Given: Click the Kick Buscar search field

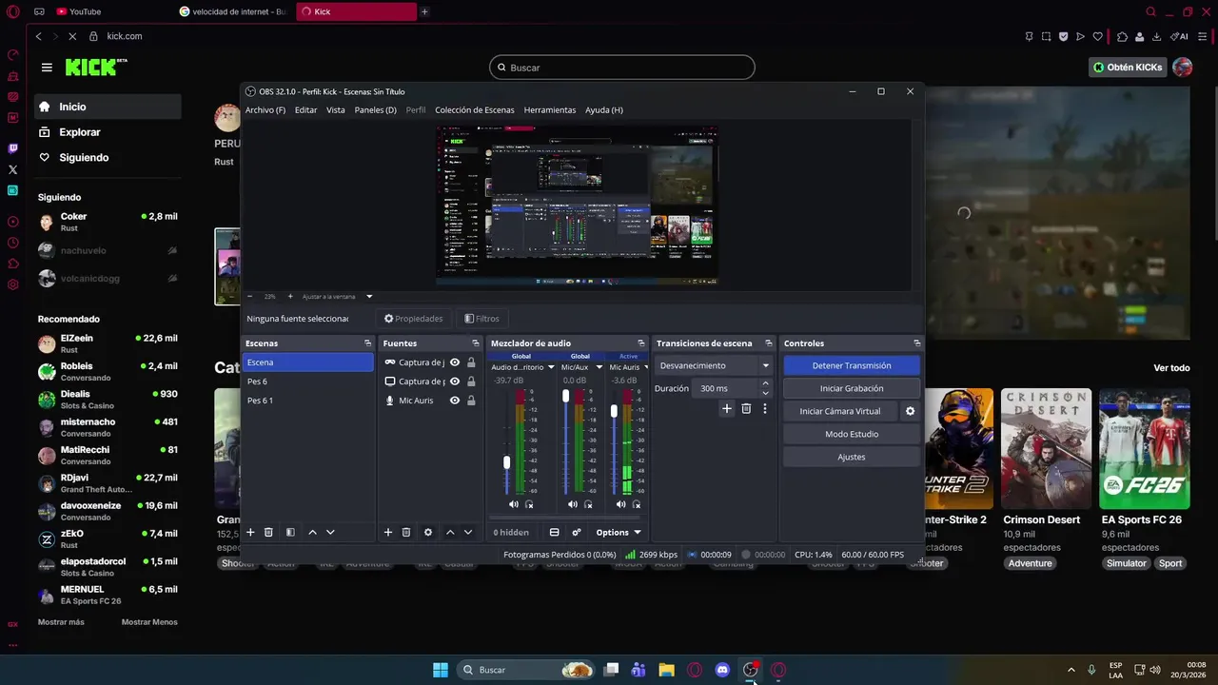Looking at the screenshot, I should [622, 68].
